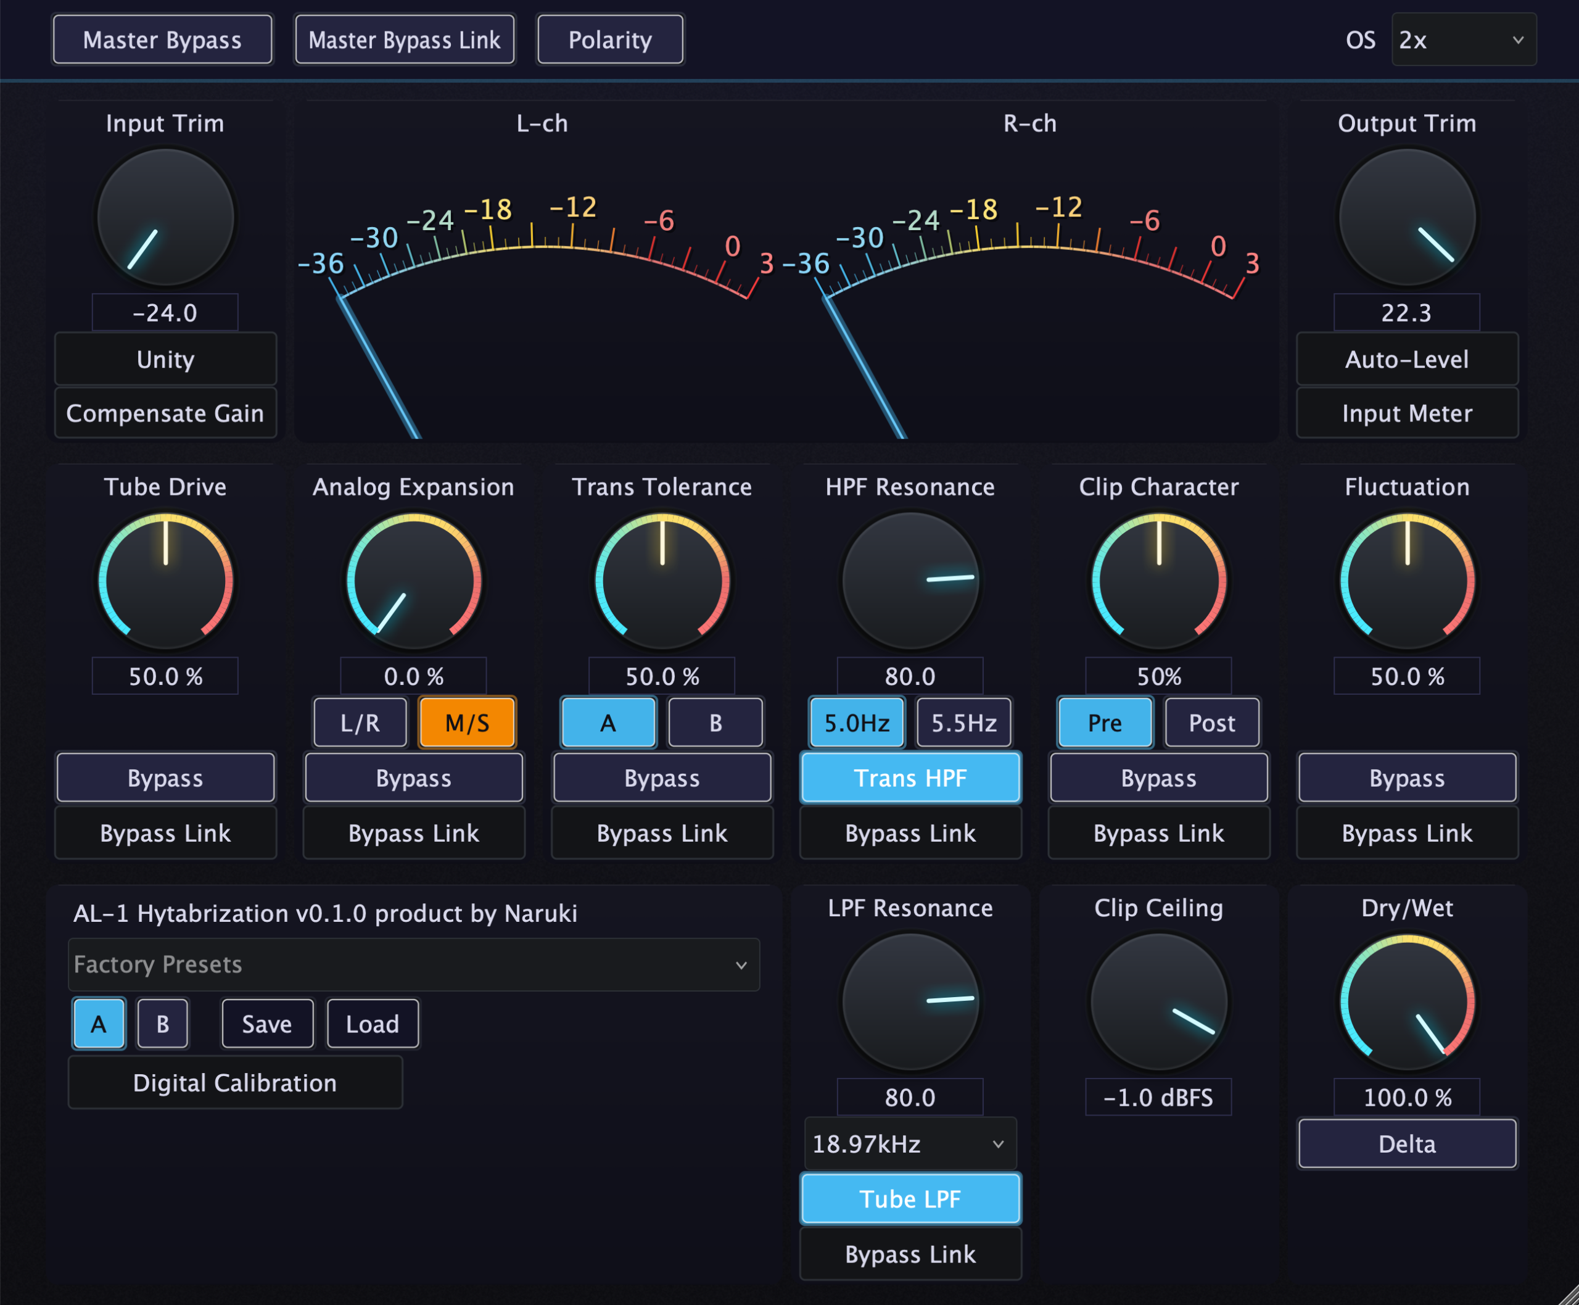Choose the 5.5Hz HPF frequency option
1579x1305 pixels.
coord(963,723)
